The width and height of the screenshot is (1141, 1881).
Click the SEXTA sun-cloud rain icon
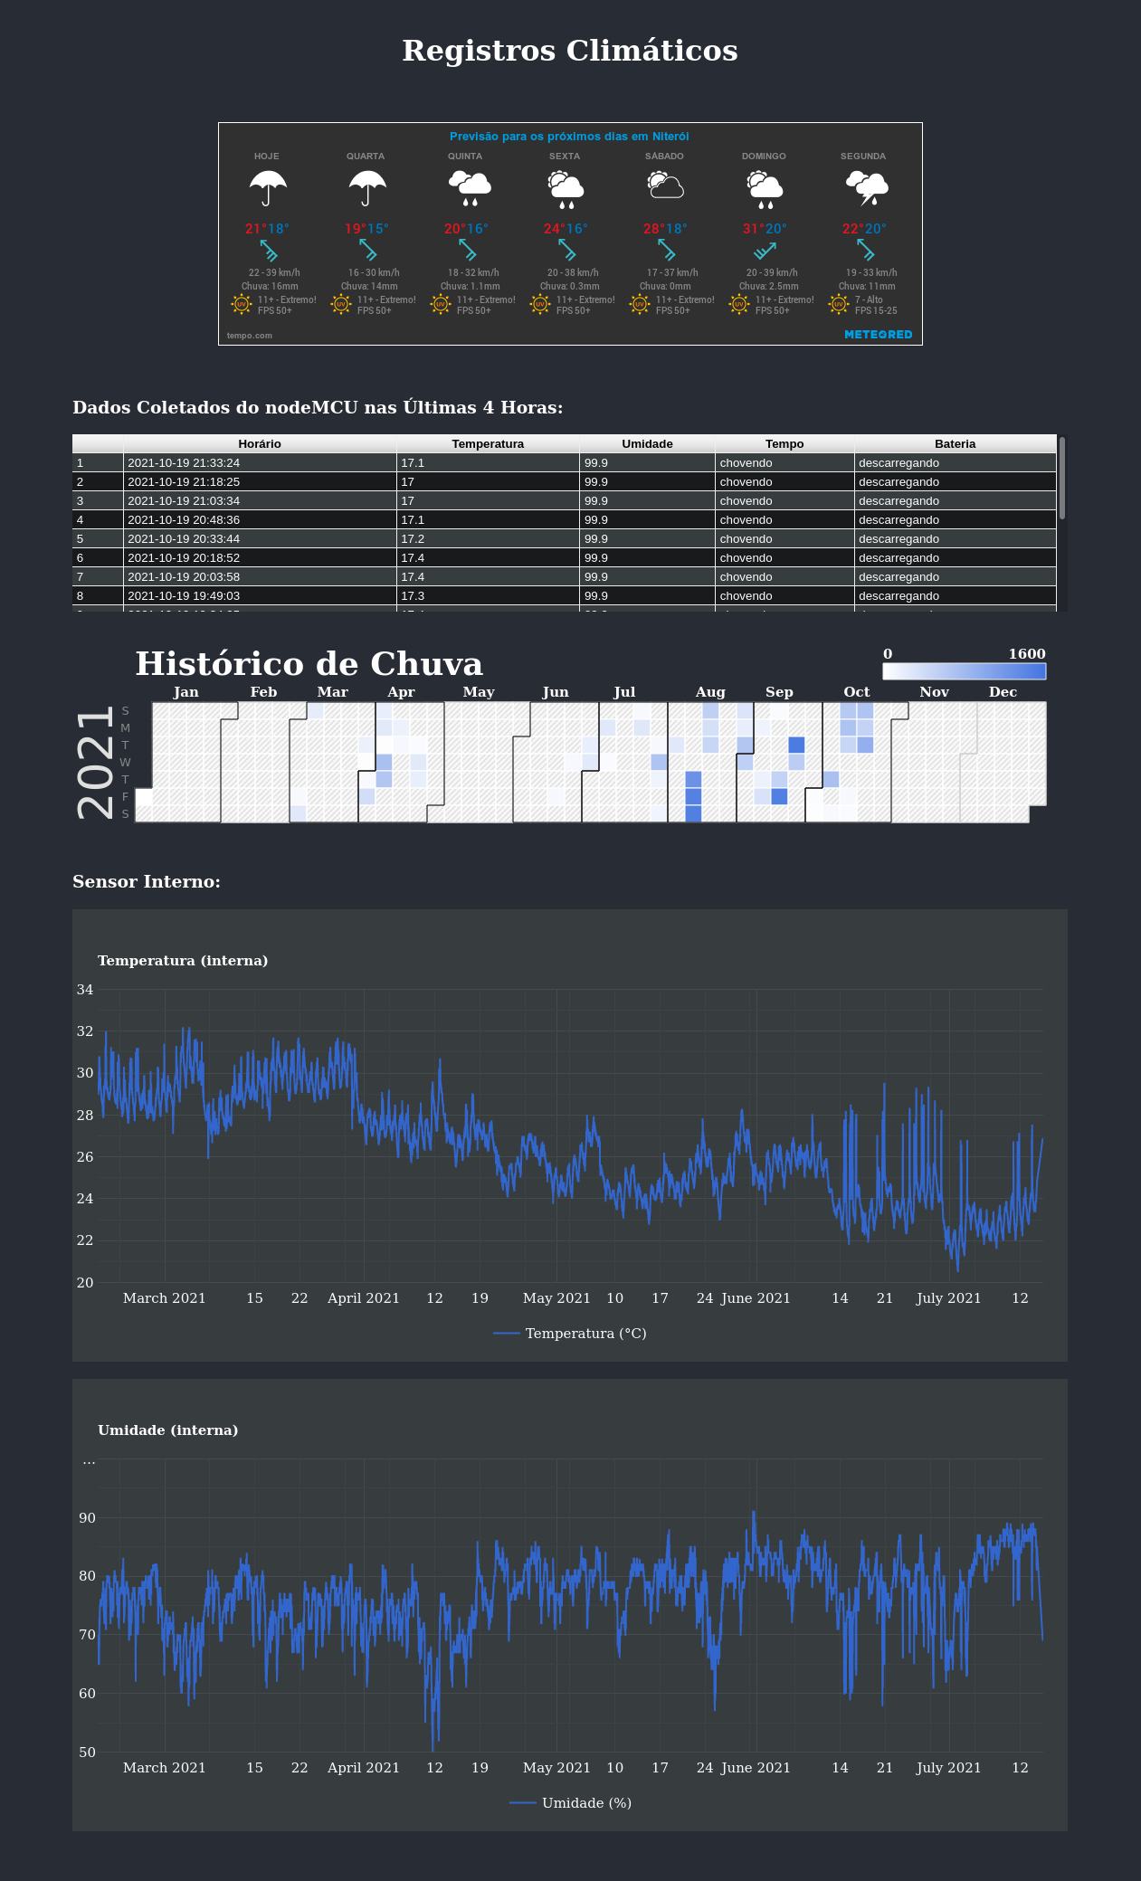[566, 189]
